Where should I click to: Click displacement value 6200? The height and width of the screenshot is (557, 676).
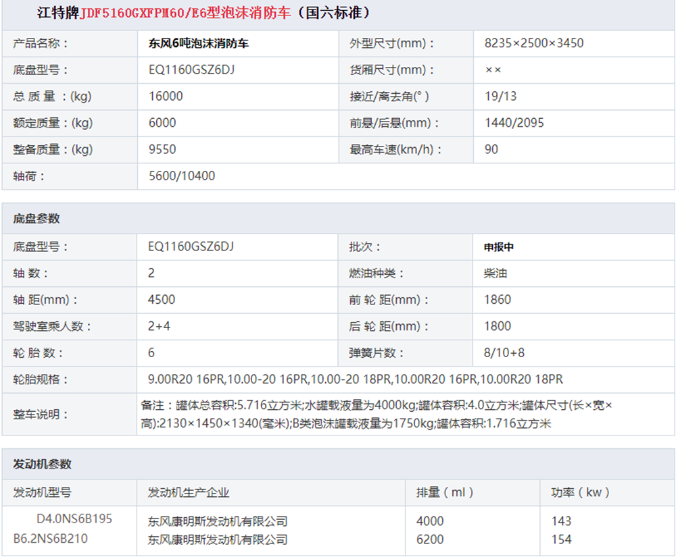pyautogui.click(x=430, y=539)
